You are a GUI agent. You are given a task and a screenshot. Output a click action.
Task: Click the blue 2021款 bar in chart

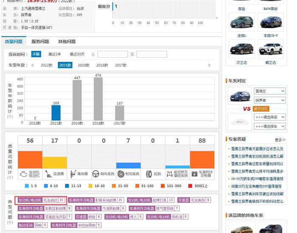pyautogui.click(x=56, y=113)
